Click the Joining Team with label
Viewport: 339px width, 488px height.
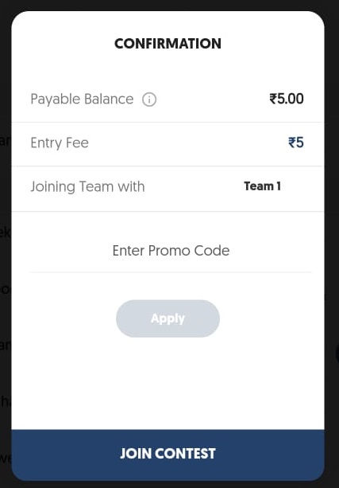[x=87, y=187]
